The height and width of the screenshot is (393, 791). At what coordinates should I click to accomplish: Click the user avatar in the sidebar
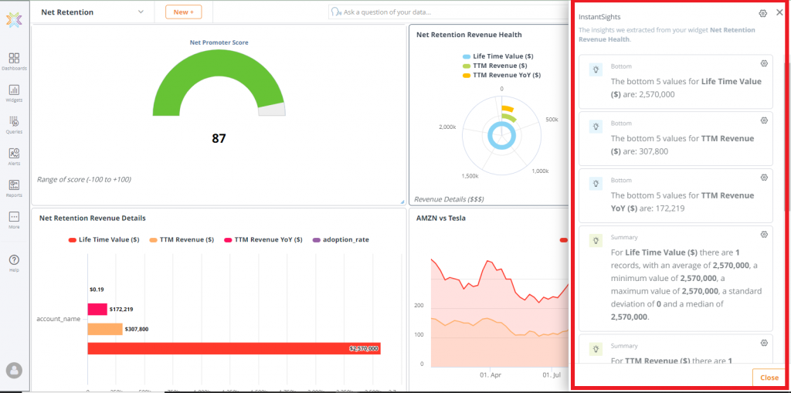point(14,371)
